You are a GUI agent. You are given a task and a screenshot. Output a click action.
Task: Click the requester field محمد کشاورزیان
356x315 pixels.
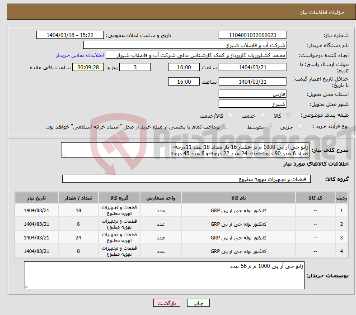click(196, 55)
